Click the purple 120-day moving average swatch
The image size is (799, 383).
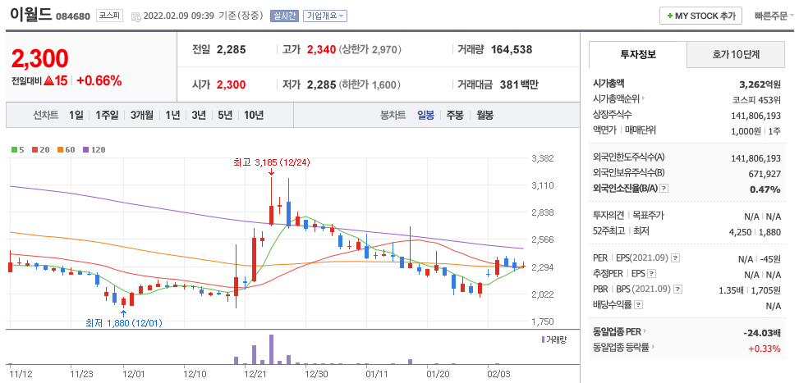(85, 150)
